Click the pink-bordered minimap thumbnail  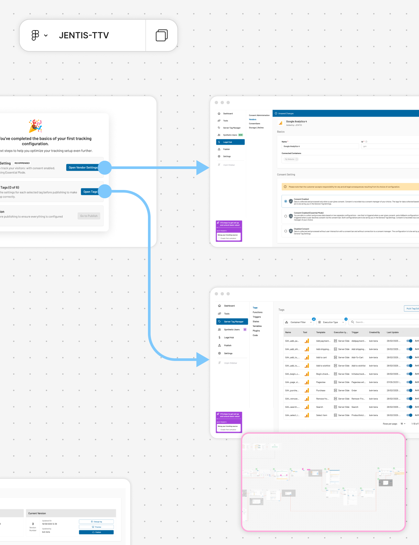[x=323, y=482]
